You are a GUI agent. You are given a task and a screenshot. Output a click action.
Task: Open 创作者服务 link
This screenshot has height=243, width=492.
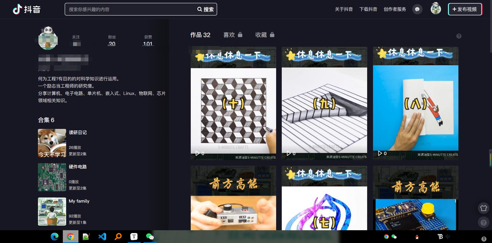pyautogui.click(x=395, y=9)
